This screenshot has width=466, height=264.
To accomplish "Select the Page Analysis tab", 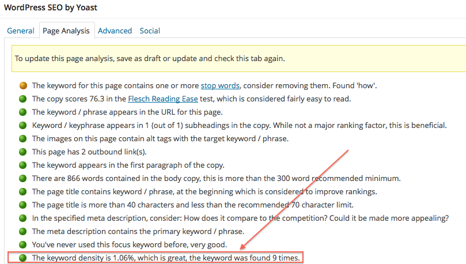I will pyautogui.click(x=66, y=31).
